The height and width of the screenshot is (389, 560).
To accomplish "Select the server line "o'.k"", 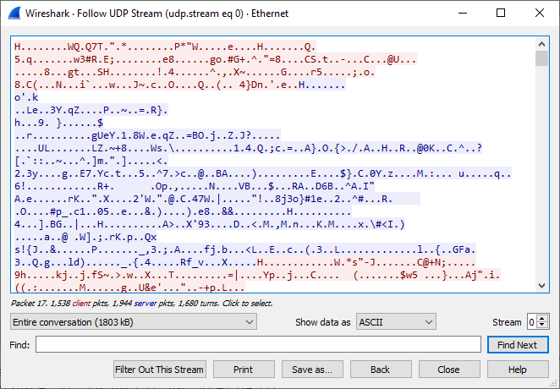I will pyautogui.click(x=26, y=97).
